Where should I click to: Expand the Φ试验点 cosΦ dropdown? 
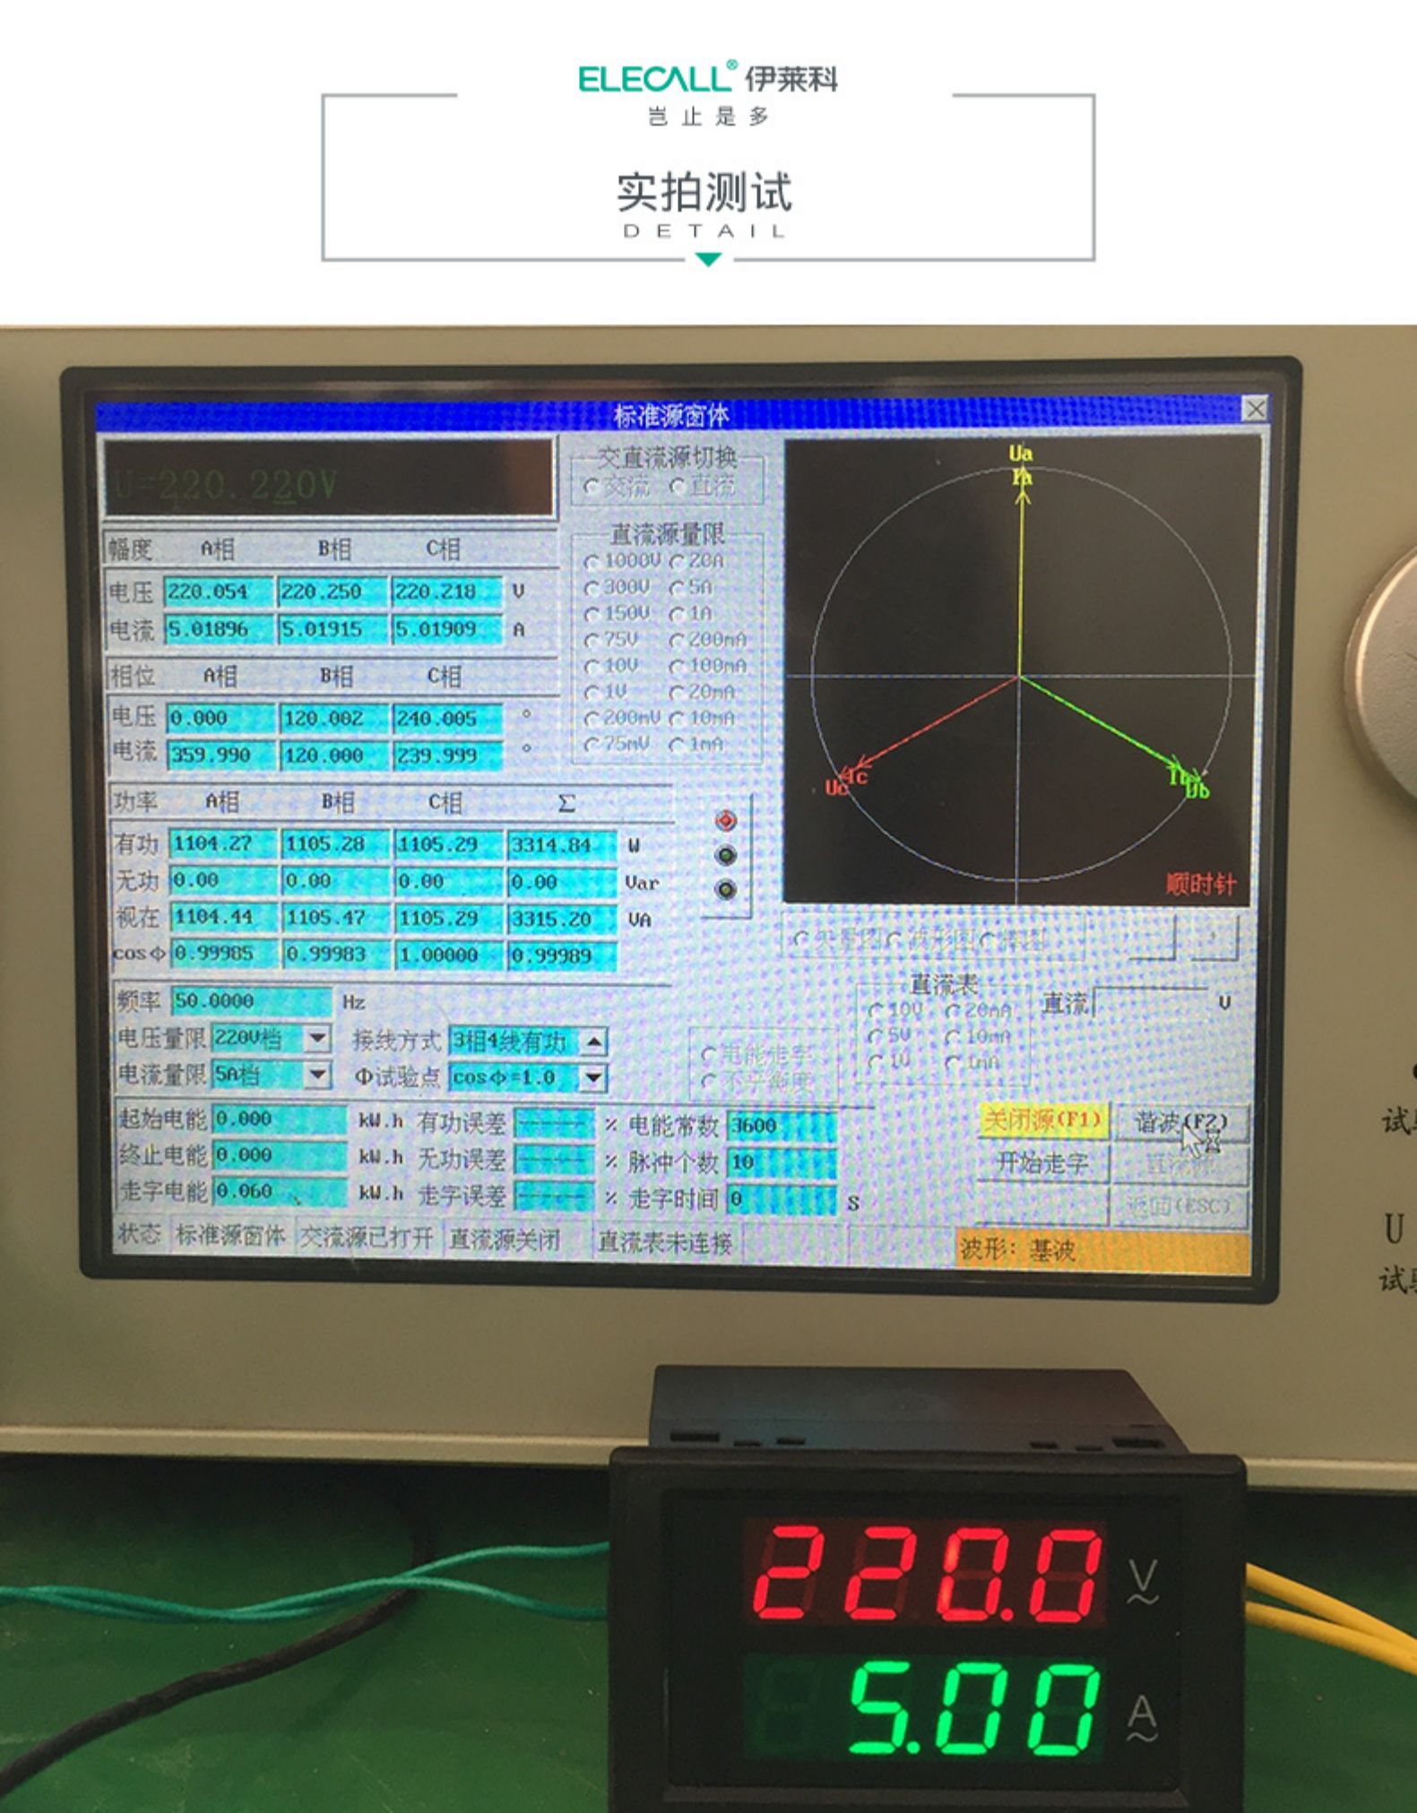[x=592, y=1077]
